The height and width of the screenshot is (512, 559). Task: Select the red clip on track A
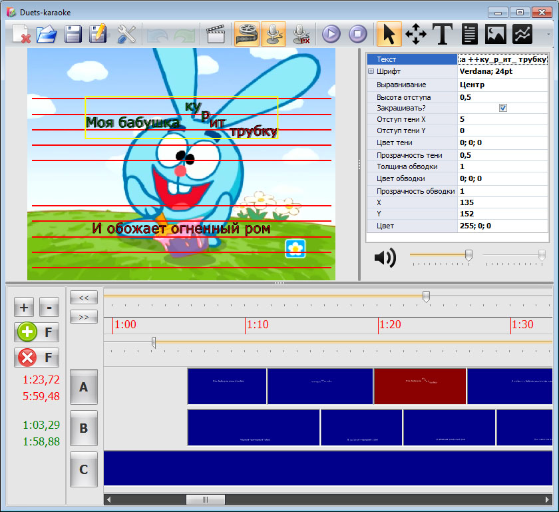tap(419, 386)
